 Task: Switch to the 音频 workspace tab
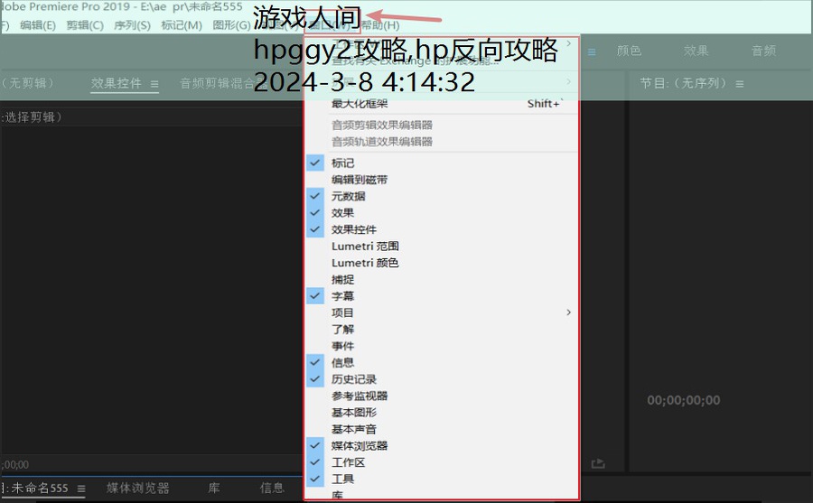pos(763,51)
